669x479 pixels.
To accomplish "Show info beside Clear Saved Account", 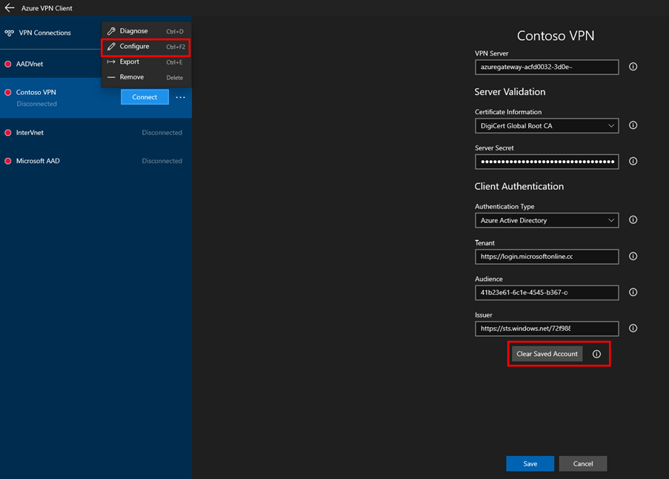I will coord(596,354).
